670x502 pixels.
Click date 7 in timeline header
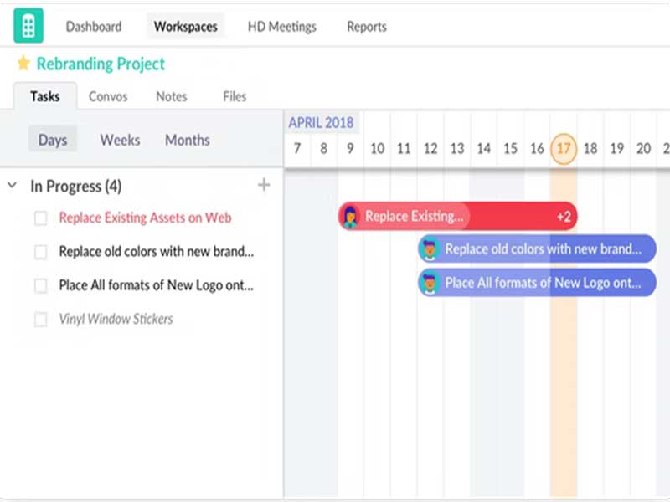tap(297, 149)
